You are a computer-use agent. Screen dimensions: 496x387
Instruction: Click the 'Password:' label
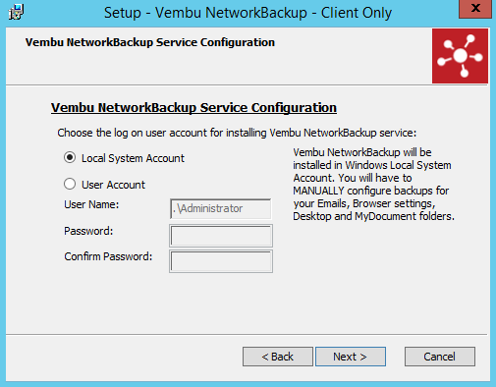pyautogui.click(x=88, y=231)
